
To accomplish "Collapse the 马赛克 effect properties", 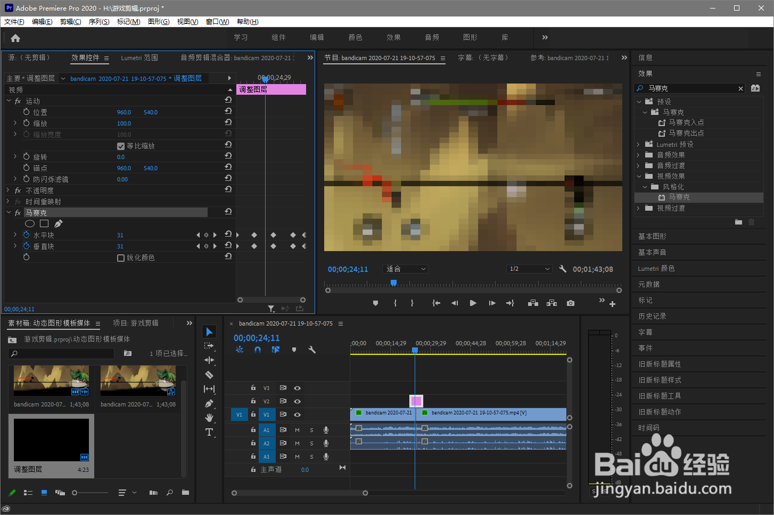I will coord(9,213).
